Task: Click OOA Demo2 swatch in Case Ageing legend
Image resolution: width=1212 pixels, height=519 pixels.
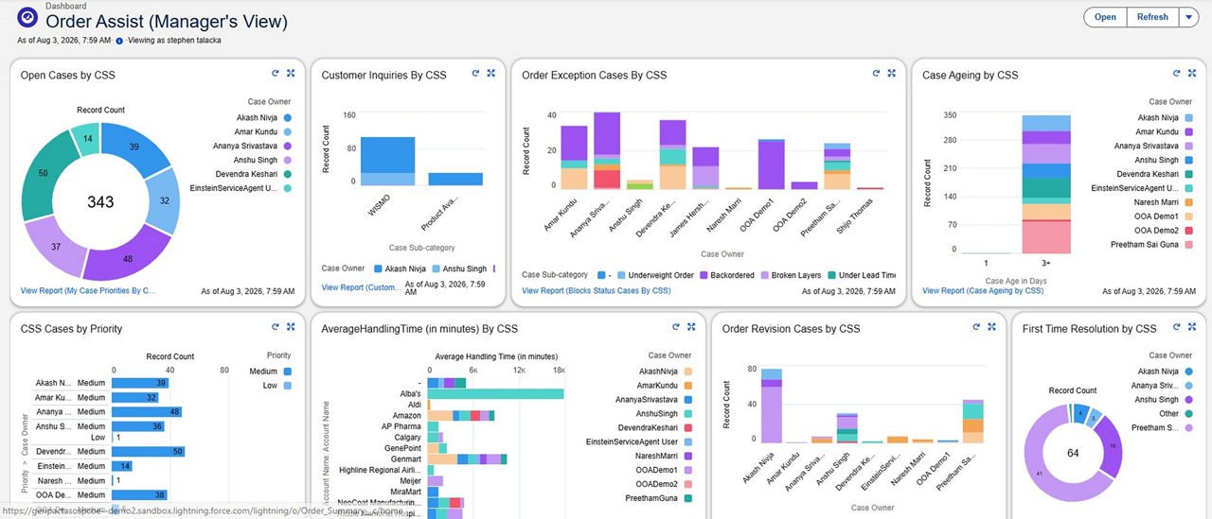Action: (x=1187, y=231)
